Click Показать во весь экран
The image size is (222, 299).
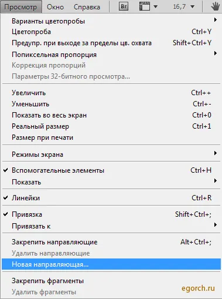tap(111, 115)
